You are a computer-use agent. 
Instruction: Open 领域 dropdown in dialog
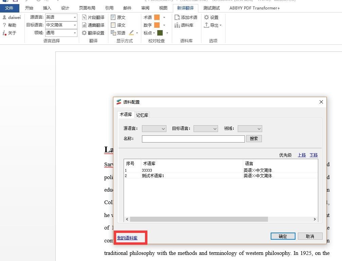[250, 129]
